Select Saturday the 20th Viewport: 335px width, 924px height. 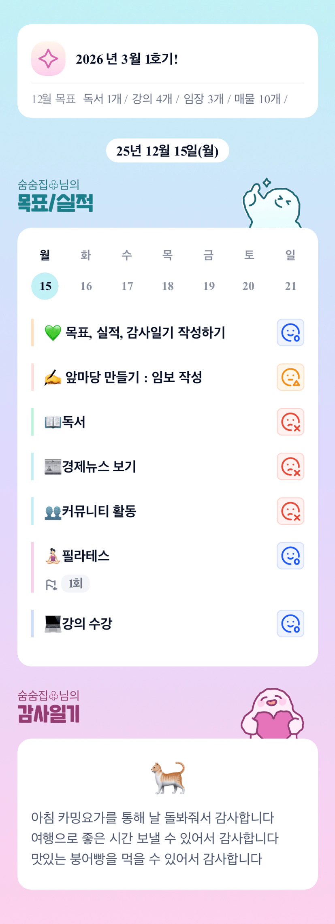248,286
